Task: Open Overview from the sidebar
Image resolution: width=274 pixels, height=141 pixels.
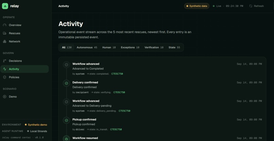Action: (x=24, y=25)
